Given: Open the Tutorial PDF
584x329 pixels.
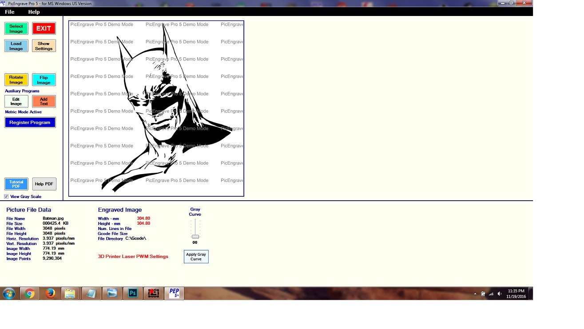Looking at the screenshot, I should 16,184.
